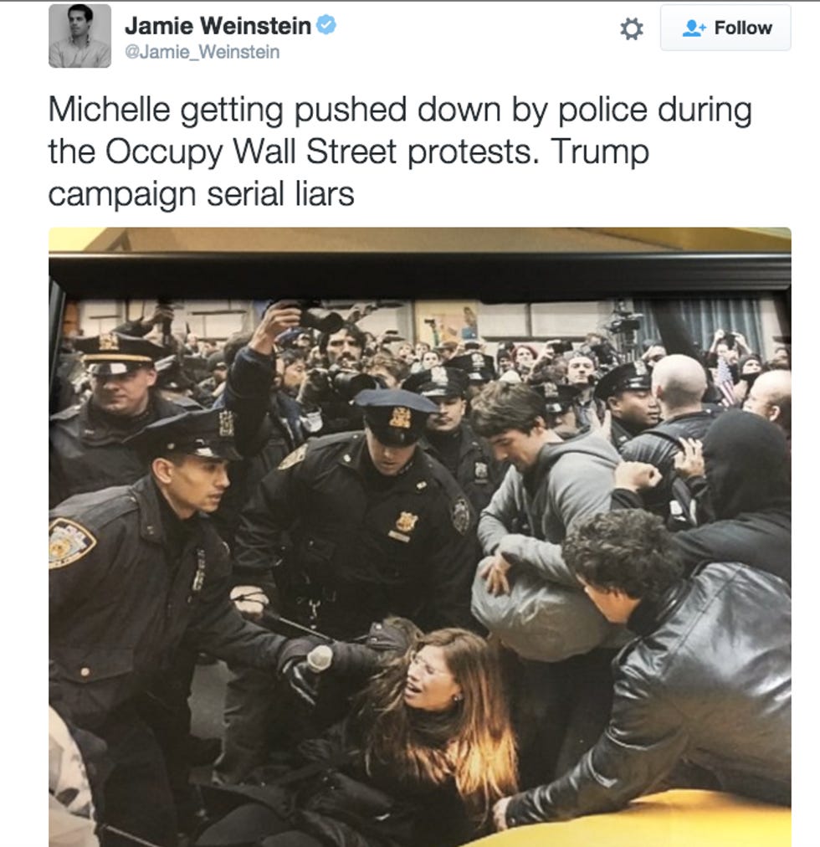Click the 'campaign serial liars' text
This screenshot has height=847, width=820.
tap(201, 194)
